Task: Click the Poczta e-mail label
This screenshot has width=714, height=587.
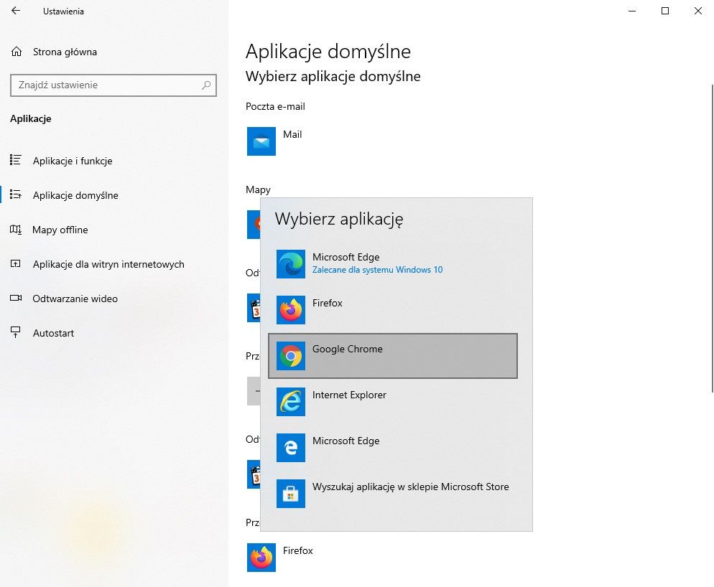Action: coord(275,106)
